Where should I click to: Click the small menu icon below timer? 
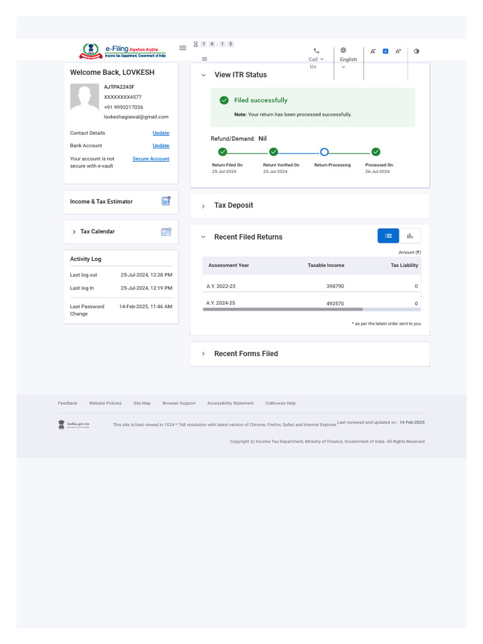pyautogui.click(x=204, y=59)
